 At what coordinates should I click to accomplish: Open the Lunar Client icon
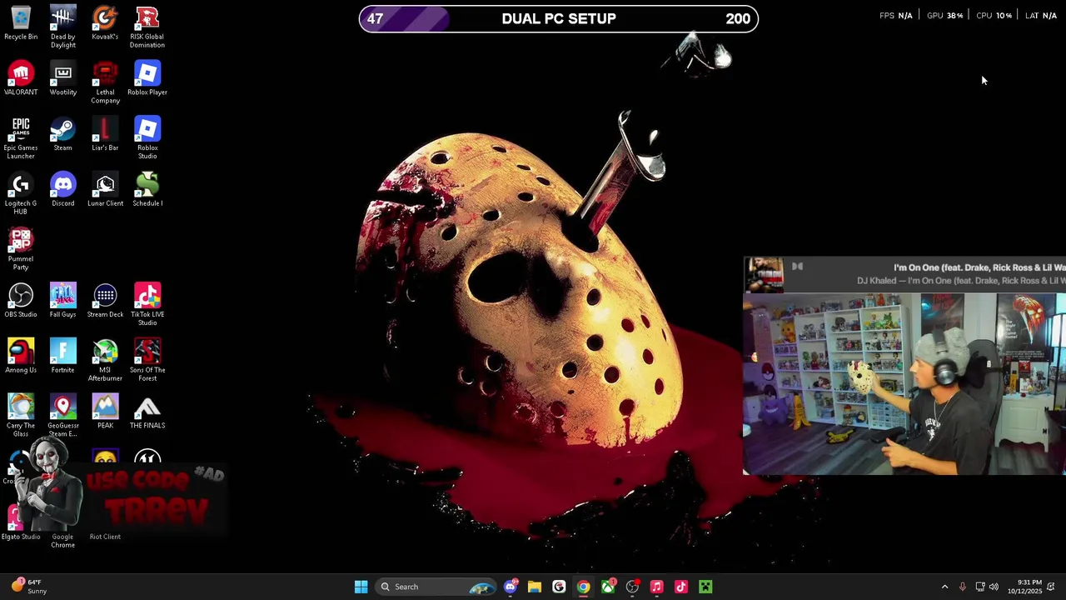pos(105,190)
